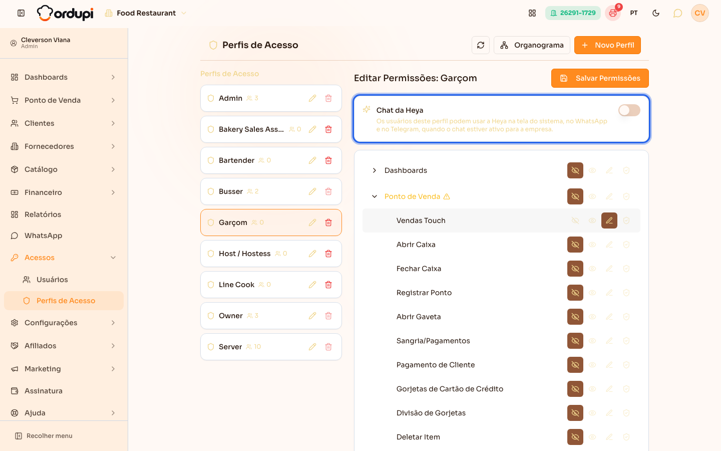Go to Relatórios in sidebar

click(64, 214)
